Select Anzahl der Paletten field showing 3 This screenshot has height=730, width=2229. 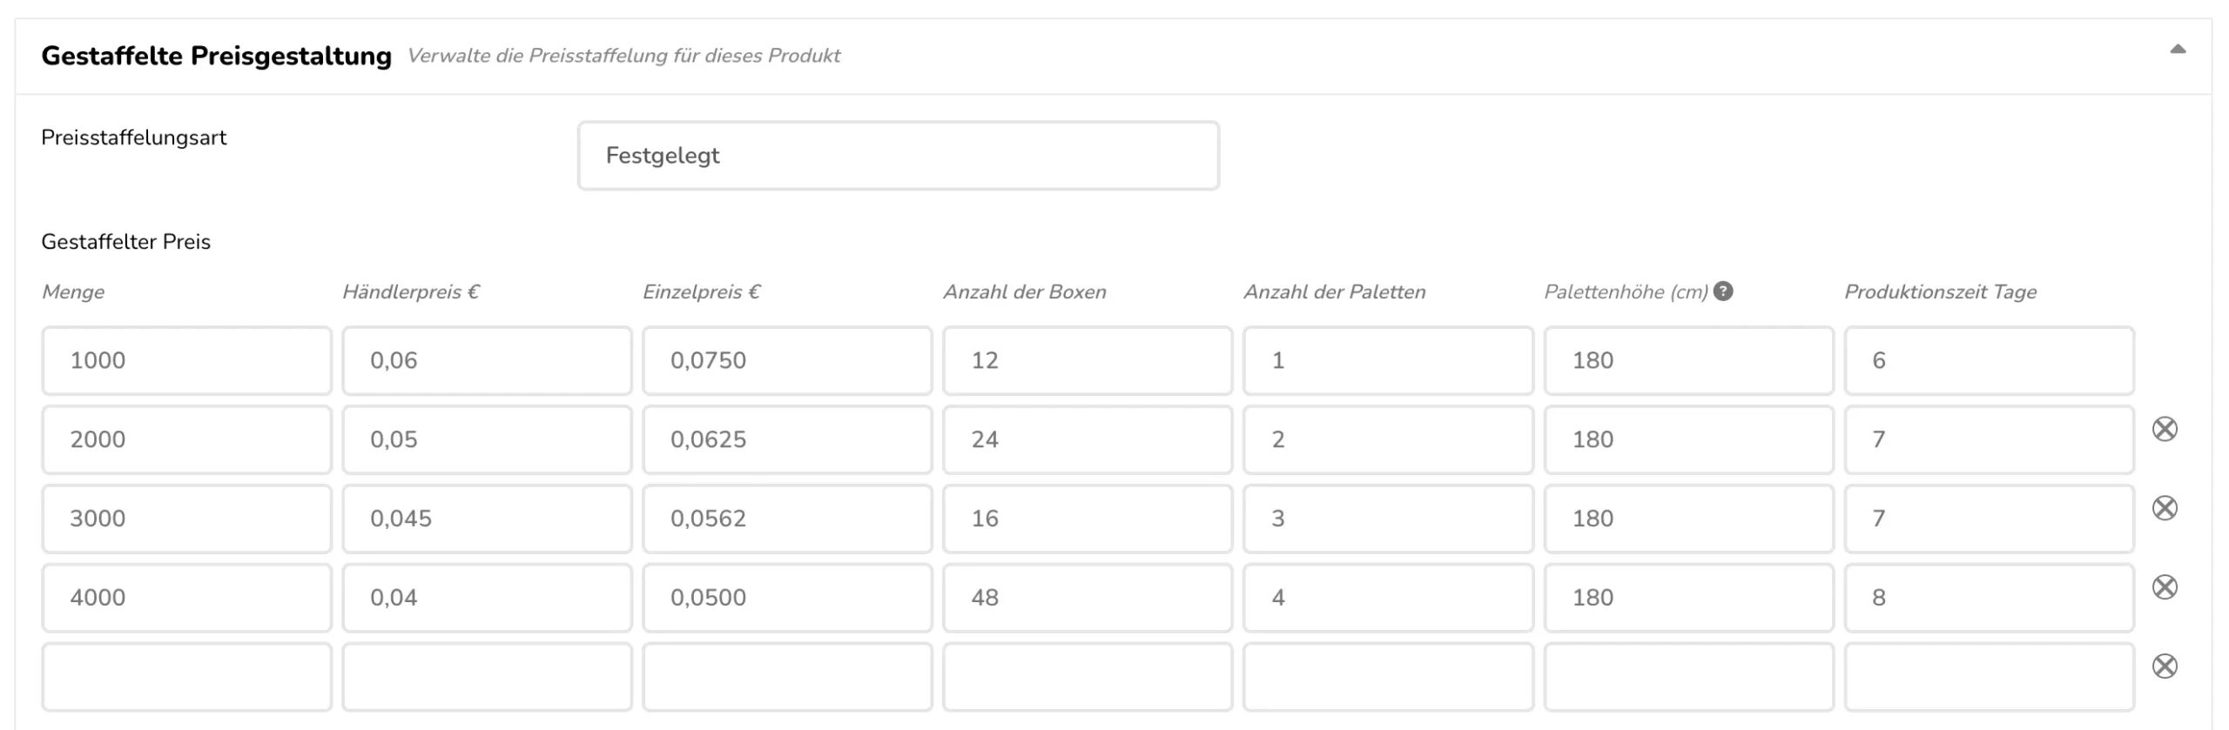click(1388, 519)
